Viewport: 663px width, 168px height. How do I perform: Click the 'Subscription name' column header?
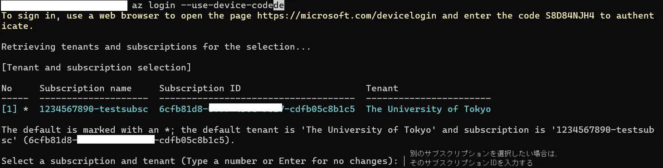coord(86,88)
